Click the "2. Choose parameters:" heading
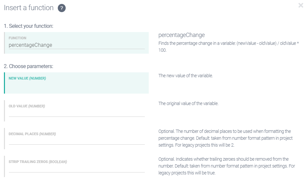Screen dimensions: 307x180 coord(29,66)
